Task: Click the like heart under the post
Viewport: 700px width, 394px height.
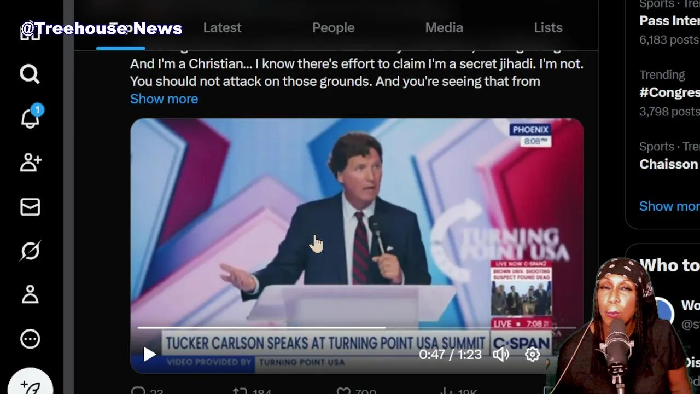Action: (x=343, y=391)
